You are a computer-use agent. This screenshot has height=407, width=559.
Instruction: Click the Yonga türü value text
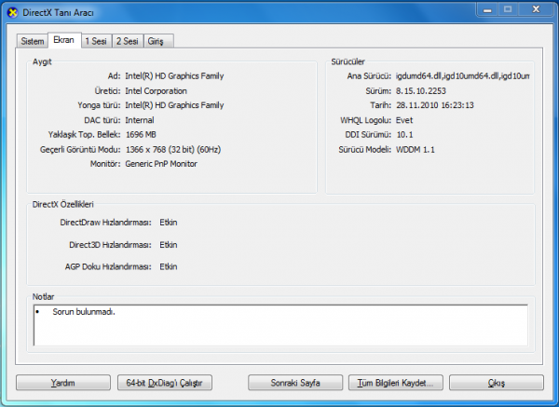coord(174,105)
